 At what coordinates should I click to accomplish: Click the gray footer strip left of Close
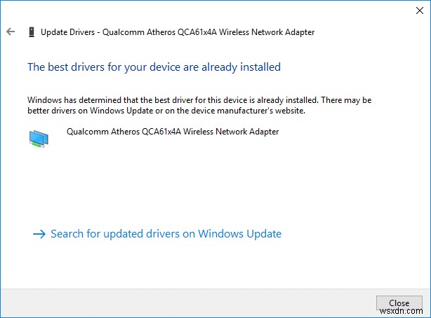tap(183, 303)
